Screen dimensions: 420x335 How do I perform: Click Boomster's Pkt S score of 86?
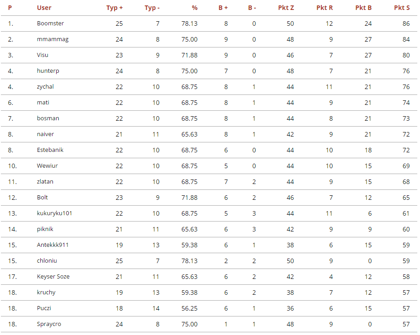(x=406, y=24)
